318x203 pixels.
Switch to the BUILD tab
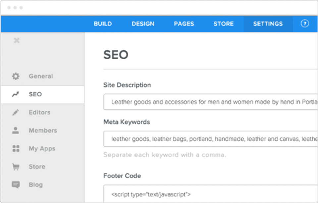coord(103,24)
